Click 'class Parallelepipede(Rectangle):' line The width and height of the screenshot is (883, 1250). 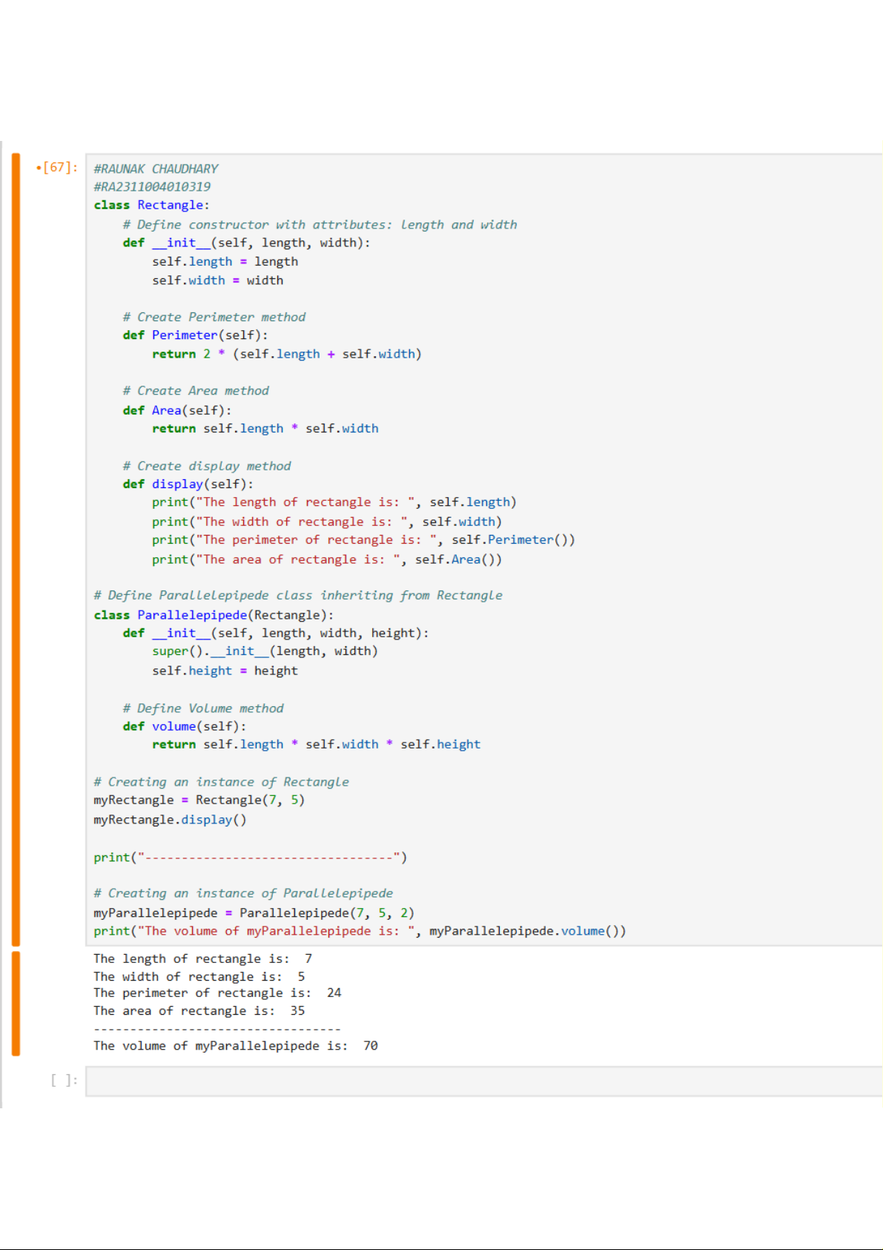coord(214,615)
